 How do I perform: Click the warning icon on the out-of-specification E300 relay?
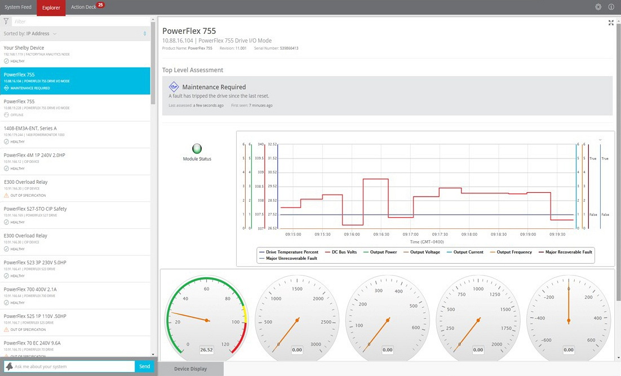[x=6, y=196]
